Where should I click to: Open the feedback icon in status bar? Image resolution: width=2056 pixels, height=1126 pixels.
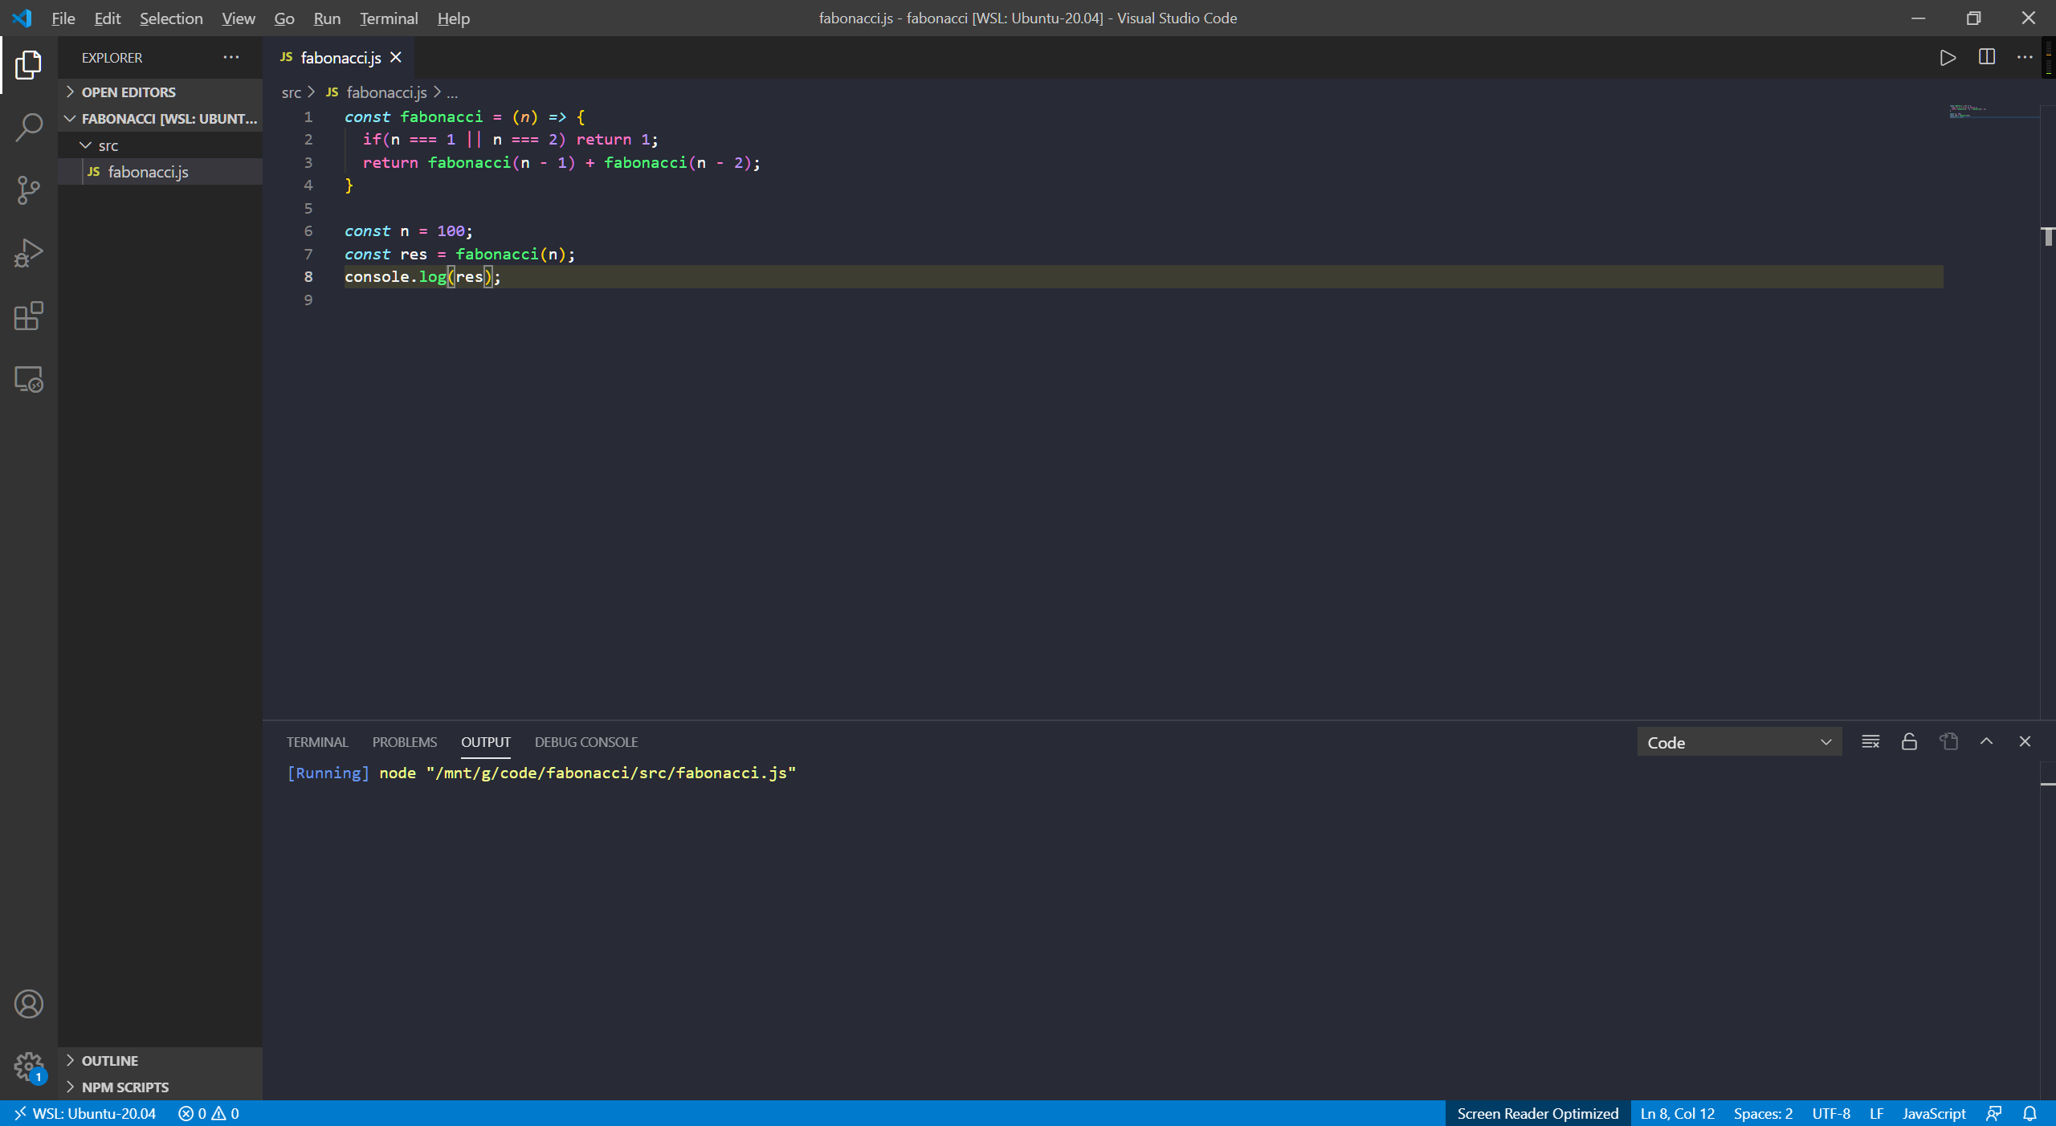[x=1994, y=1113]
